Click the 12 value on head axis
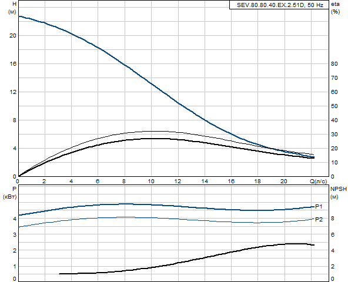348x282 pixels. [13, 92]
